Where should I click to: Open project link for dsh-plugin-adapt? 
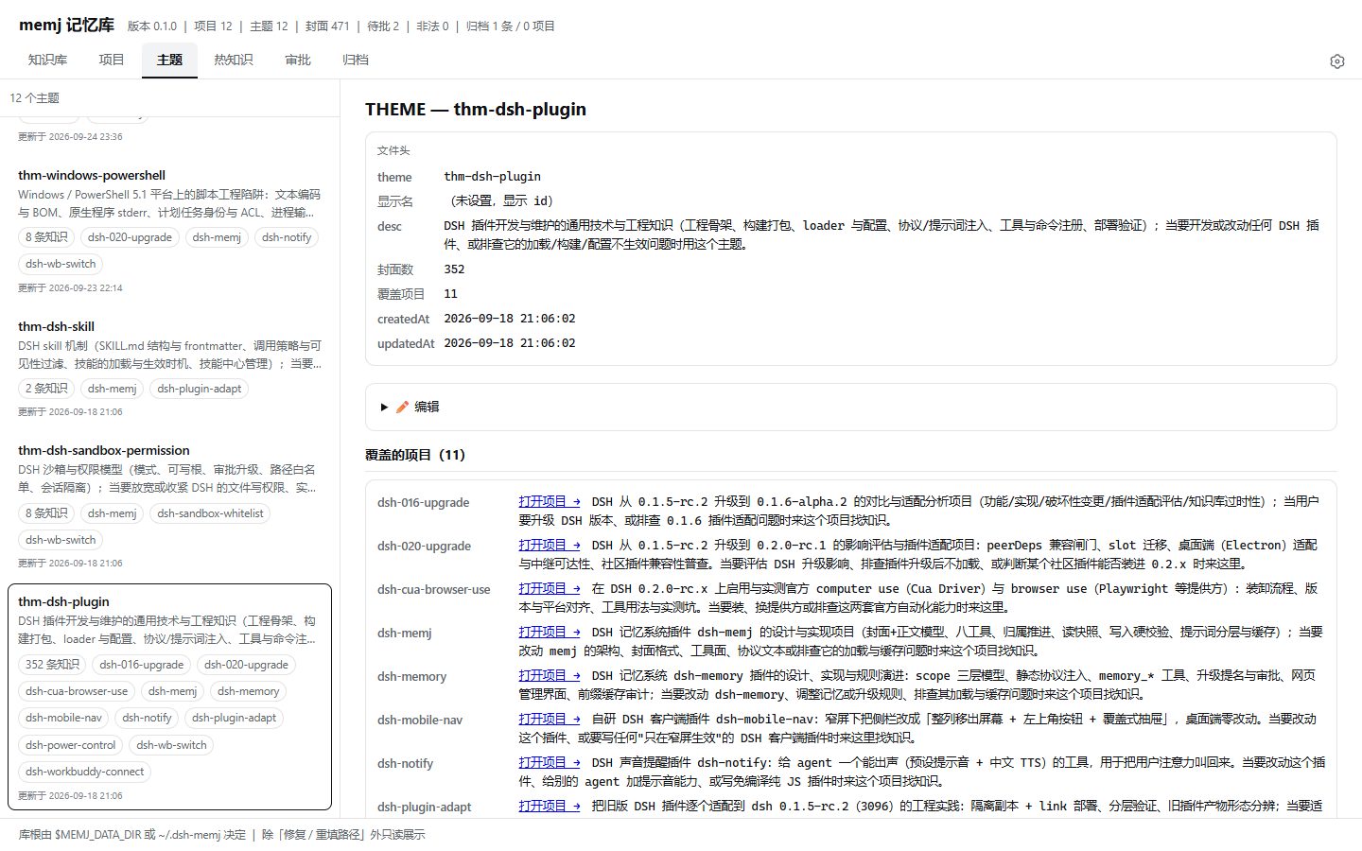[x=550, y=806]
